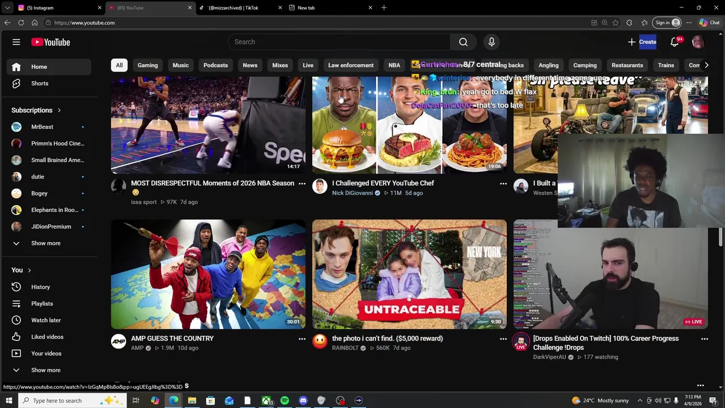The image size is (725, 408).
Task: Open options for AMP GUESS video
Action: point(302,339)
